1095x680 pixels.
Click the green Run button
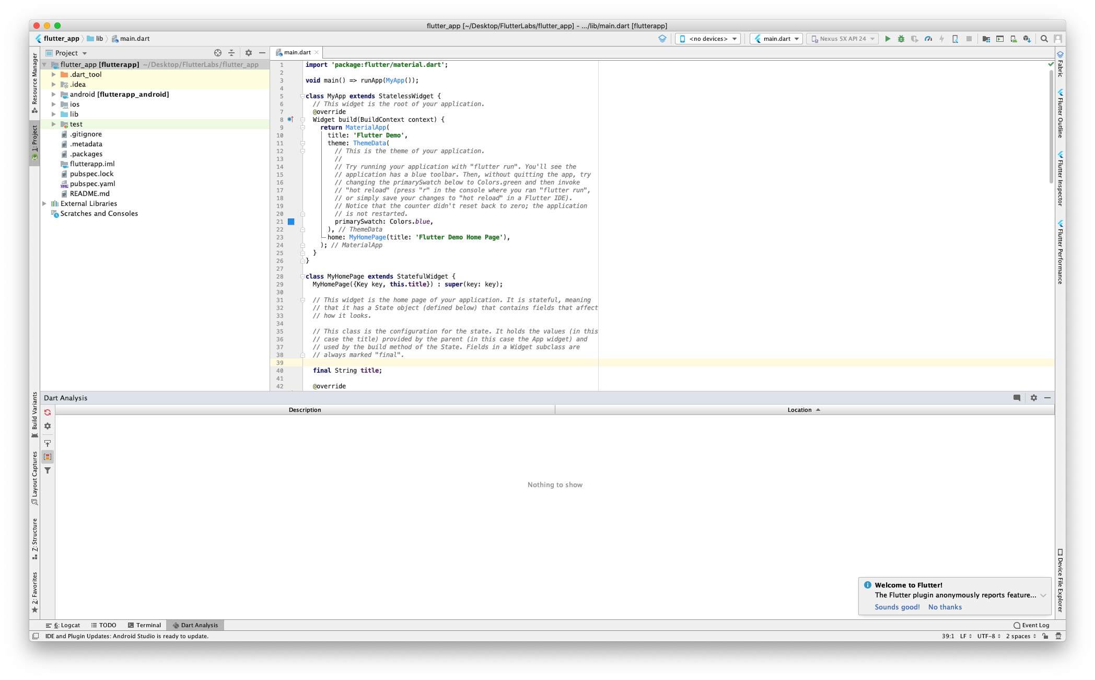887,39
